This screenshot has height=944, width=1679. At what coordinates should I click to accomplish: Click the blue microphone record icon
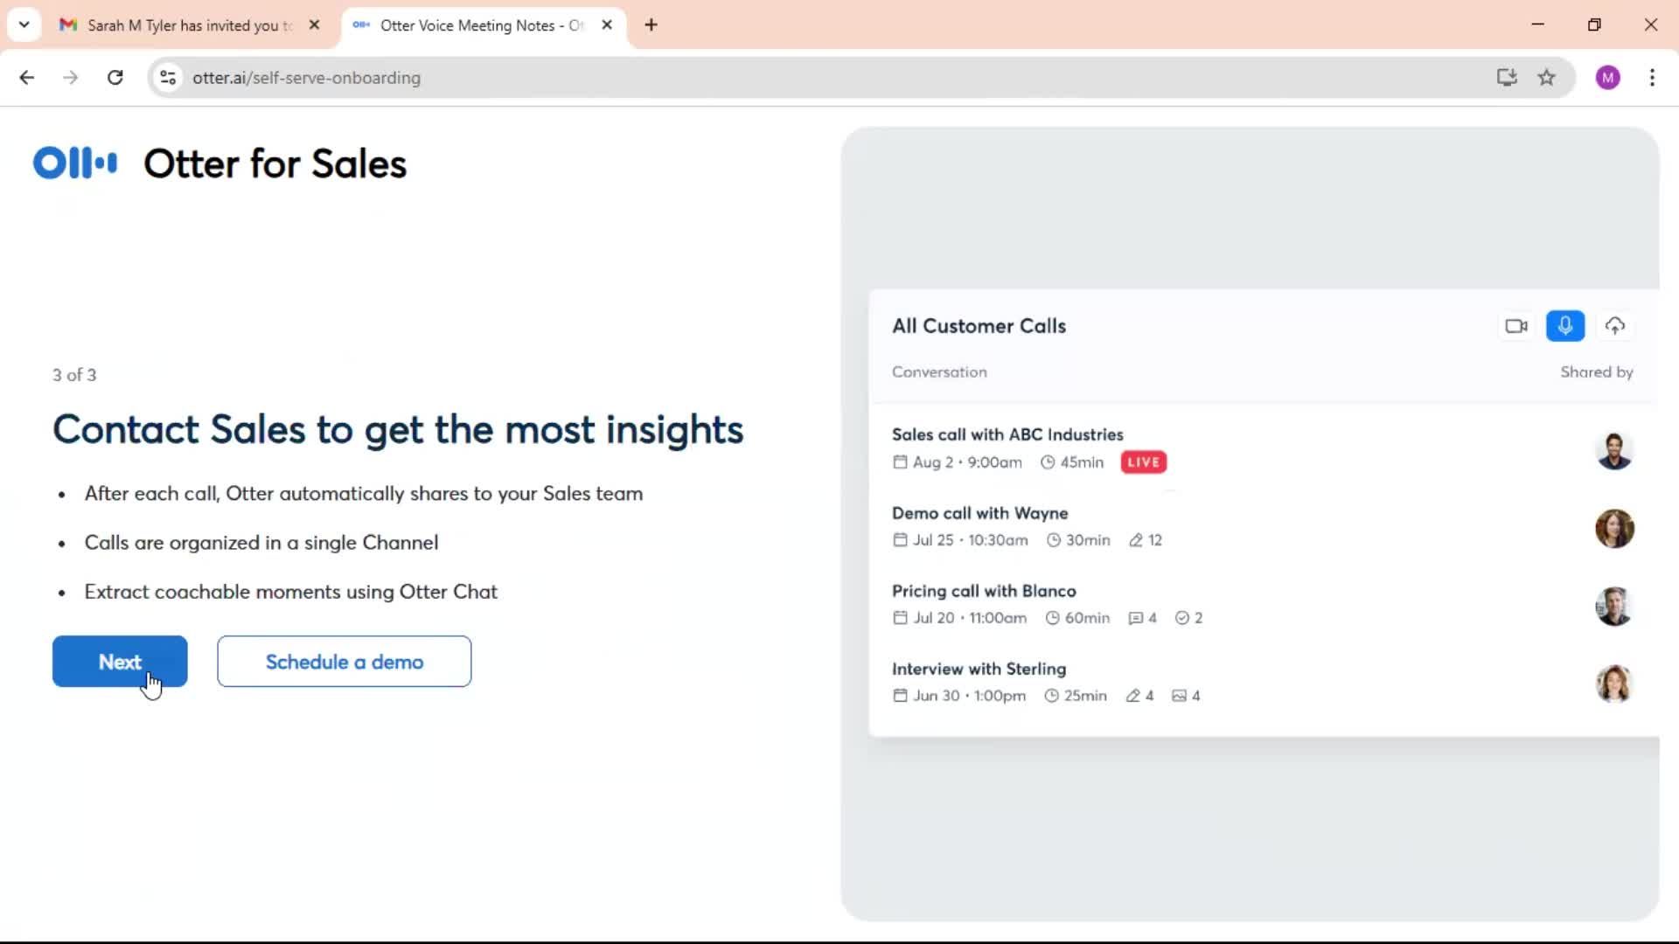pyautogui.click(x=1565, y=326)
